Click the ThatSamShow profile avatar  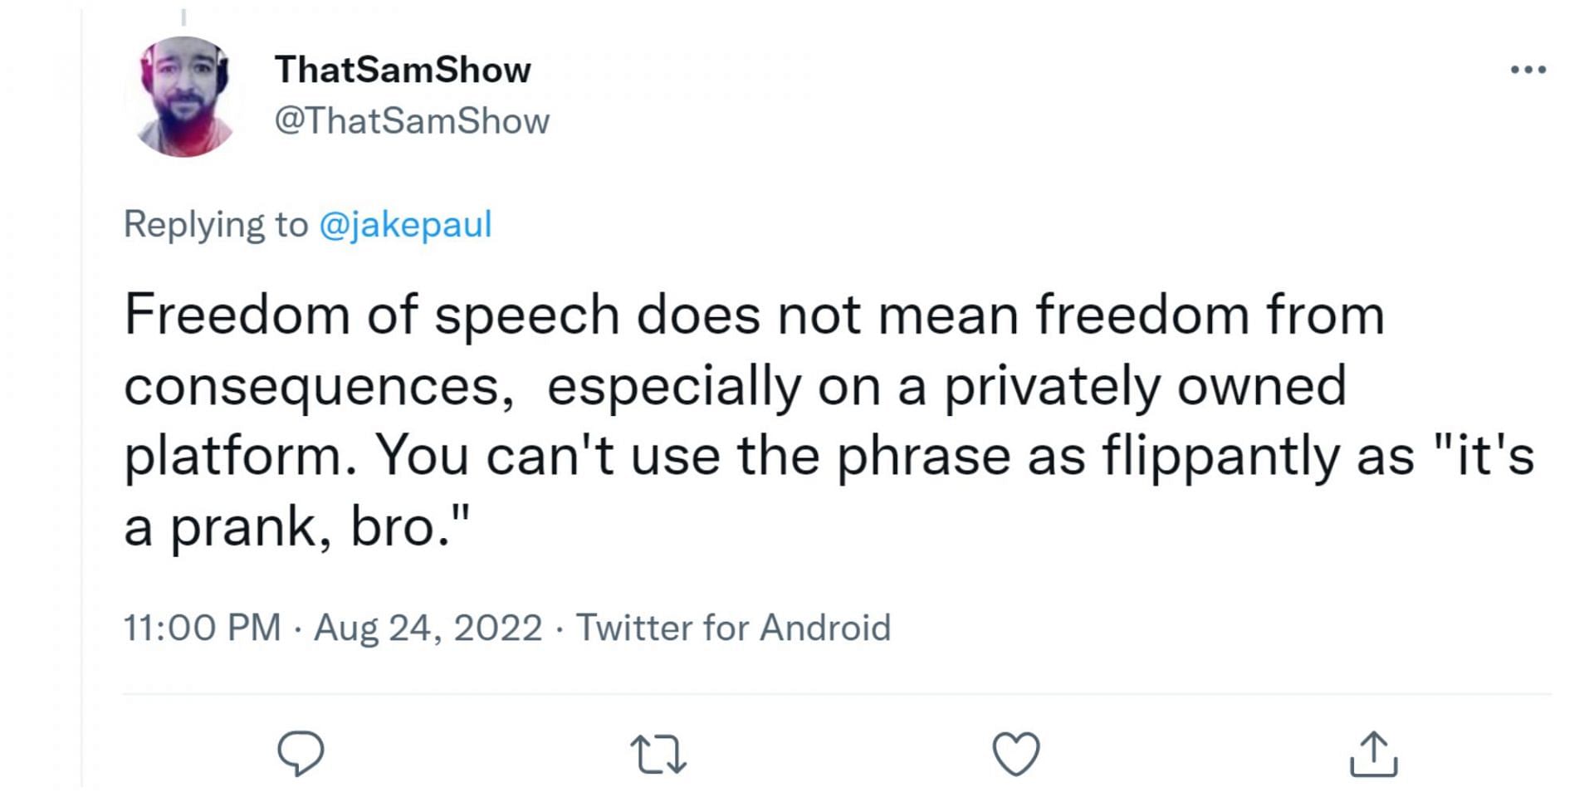[184, 96]
